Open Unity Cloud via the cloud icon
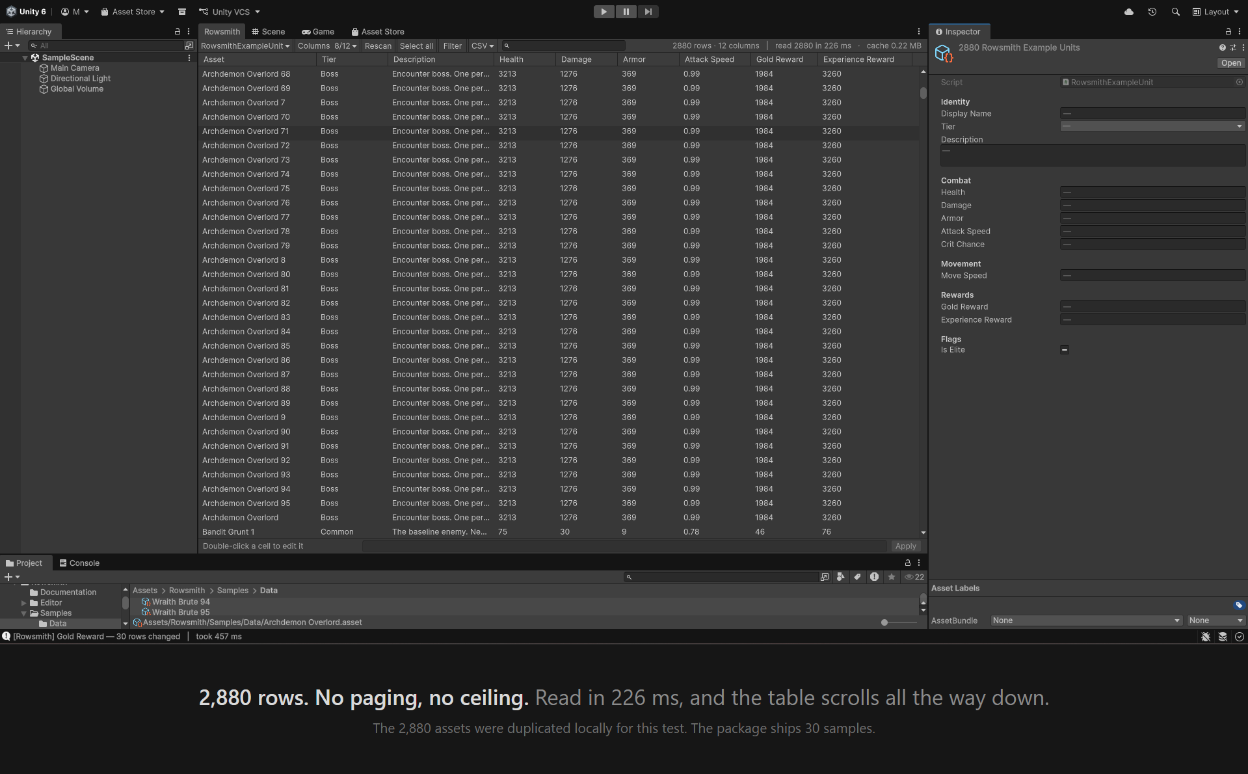Image resolution: width=1248 pixels, height=774 pixels. point(1129,12)
